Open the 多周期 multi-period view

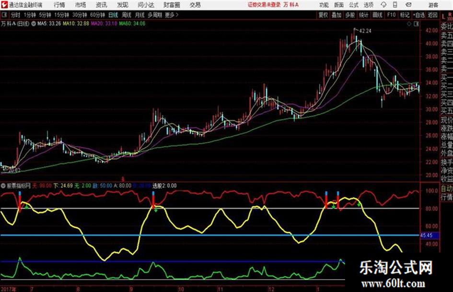pyautogui.click(x=155, y=15)
